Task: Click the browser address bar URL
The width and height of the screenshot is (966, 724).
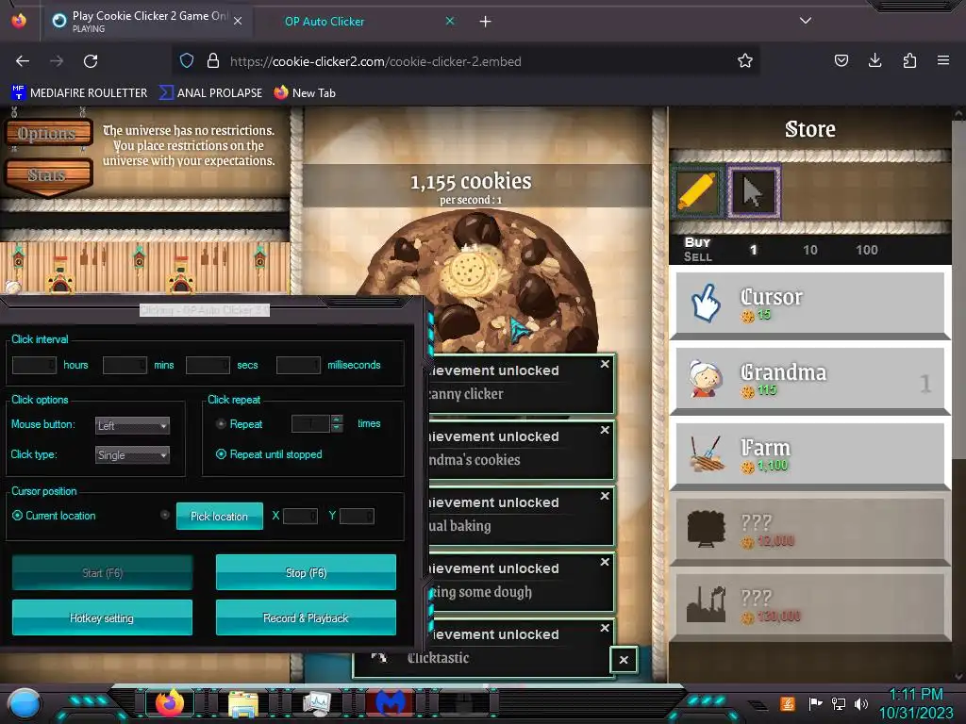Action: click(x=375, y=61)
